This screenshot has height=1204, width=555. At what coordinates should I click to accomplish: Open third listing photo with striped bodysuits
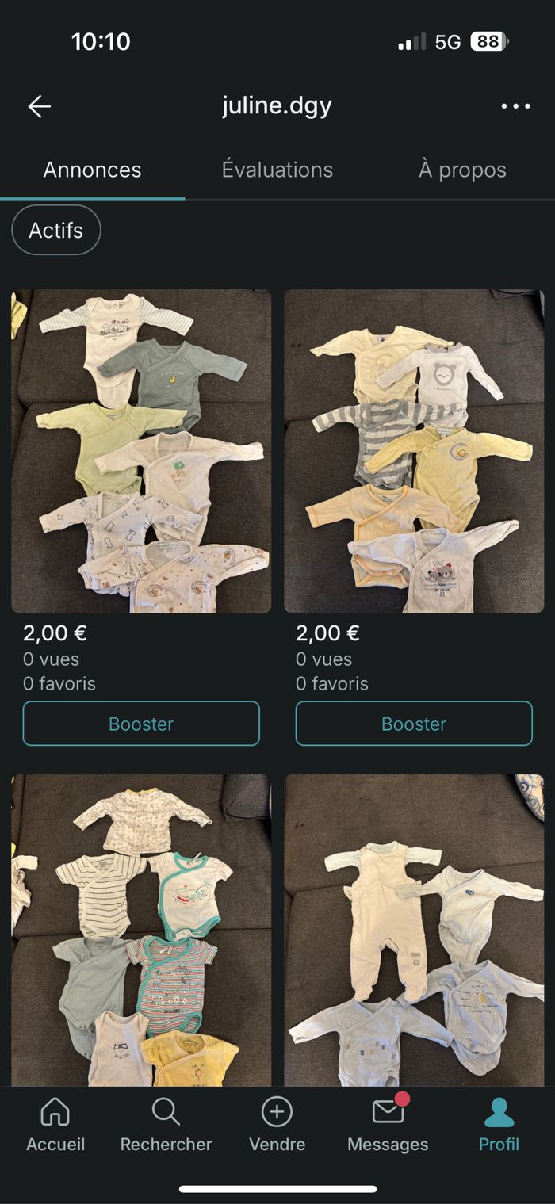(141, 931)
